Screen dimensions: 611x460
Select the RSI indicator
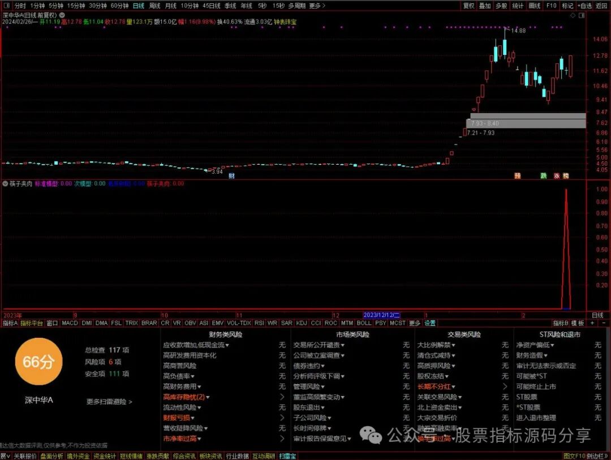[259, 323]
